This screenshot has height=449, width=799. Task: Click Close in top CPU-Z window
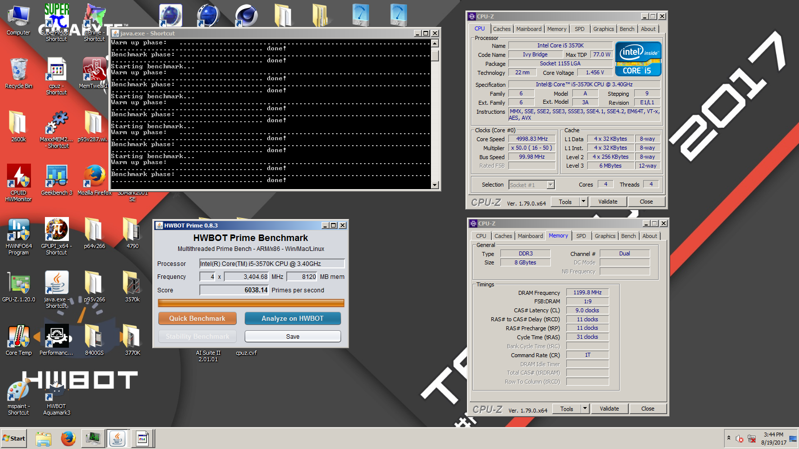pyautogui.click(x=646, y=202)
